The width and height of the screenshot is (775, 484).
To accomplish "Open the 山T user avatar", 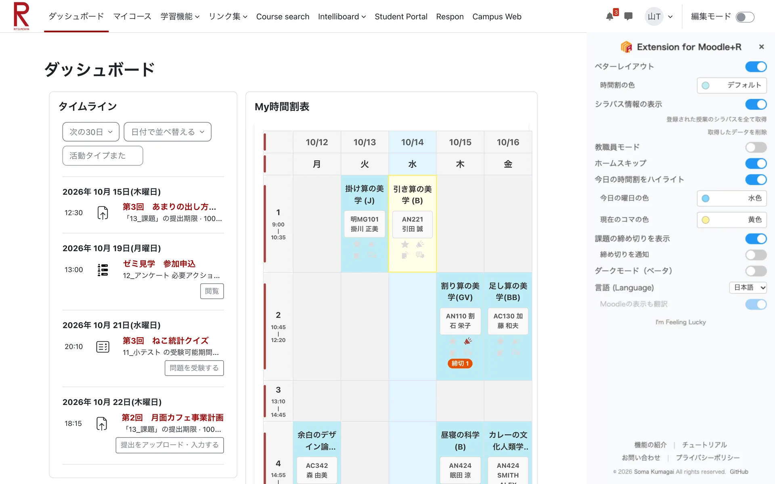I will coord(654,17).
